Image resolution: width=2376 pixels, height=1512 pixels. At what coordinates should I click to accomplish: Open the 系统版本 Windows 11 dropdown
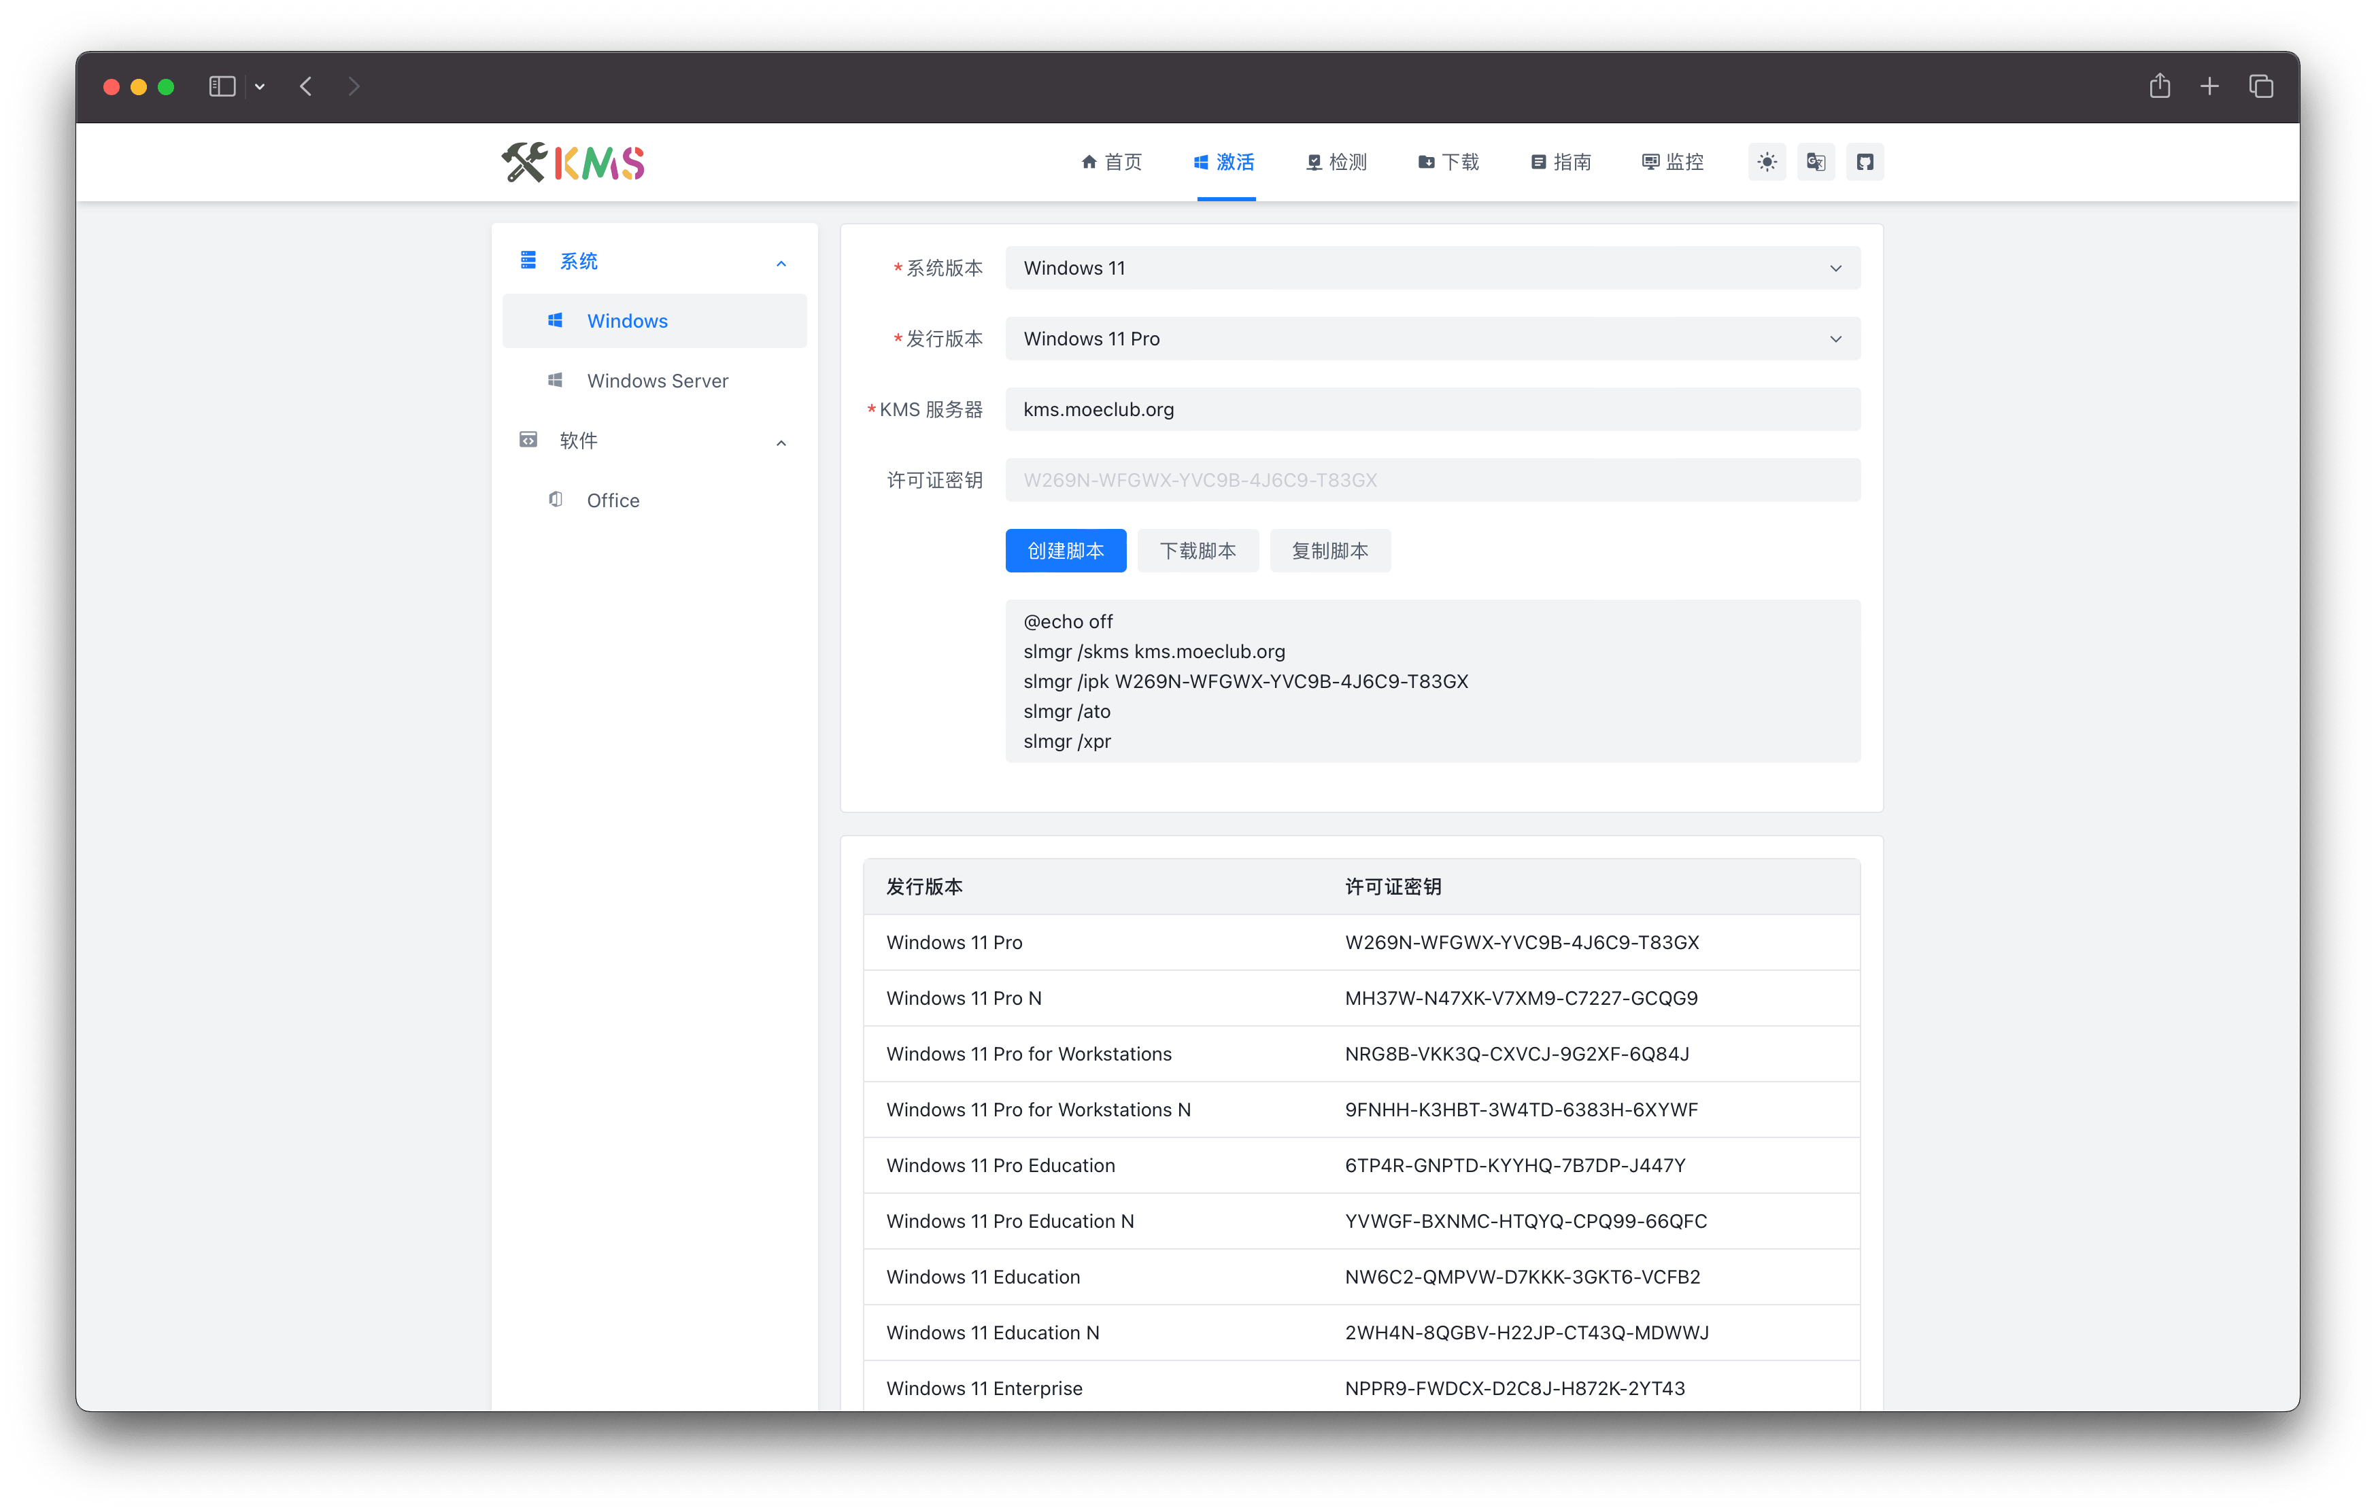click(1433, 267)
